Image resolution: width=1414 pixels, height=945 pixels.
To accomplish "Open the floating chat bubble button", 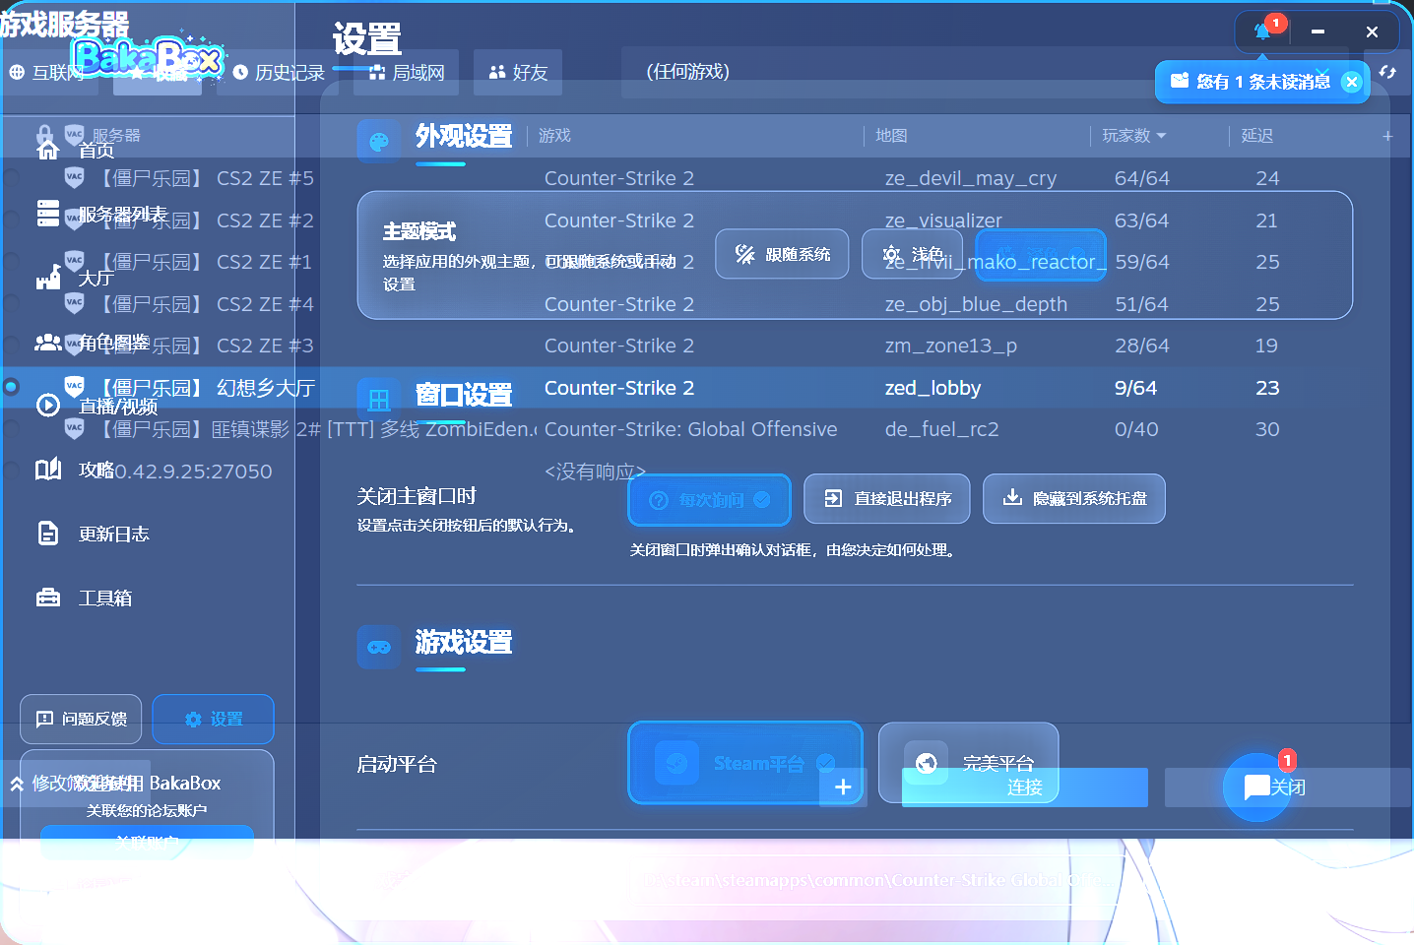I will (1257, 787).
